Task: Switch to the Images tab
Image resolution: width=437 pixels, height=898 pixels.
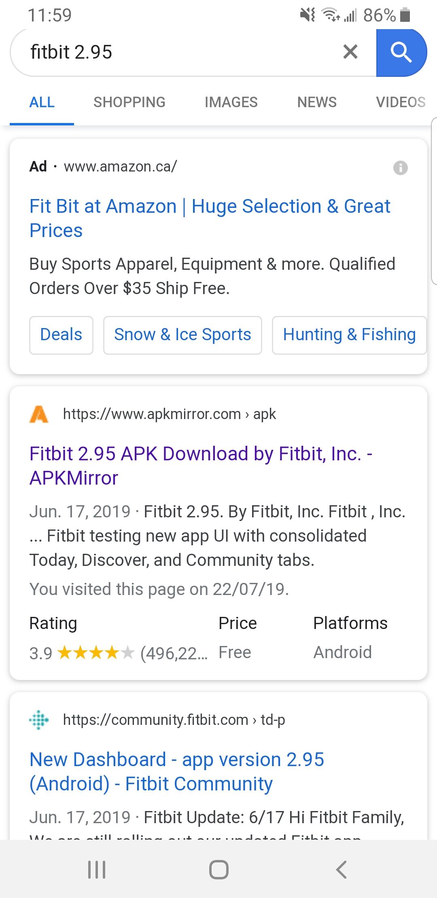Action: point(231,102)
